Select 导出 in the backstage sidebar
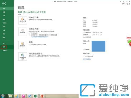This screenshot has height=98, width=131. click(x=7, y=34)
